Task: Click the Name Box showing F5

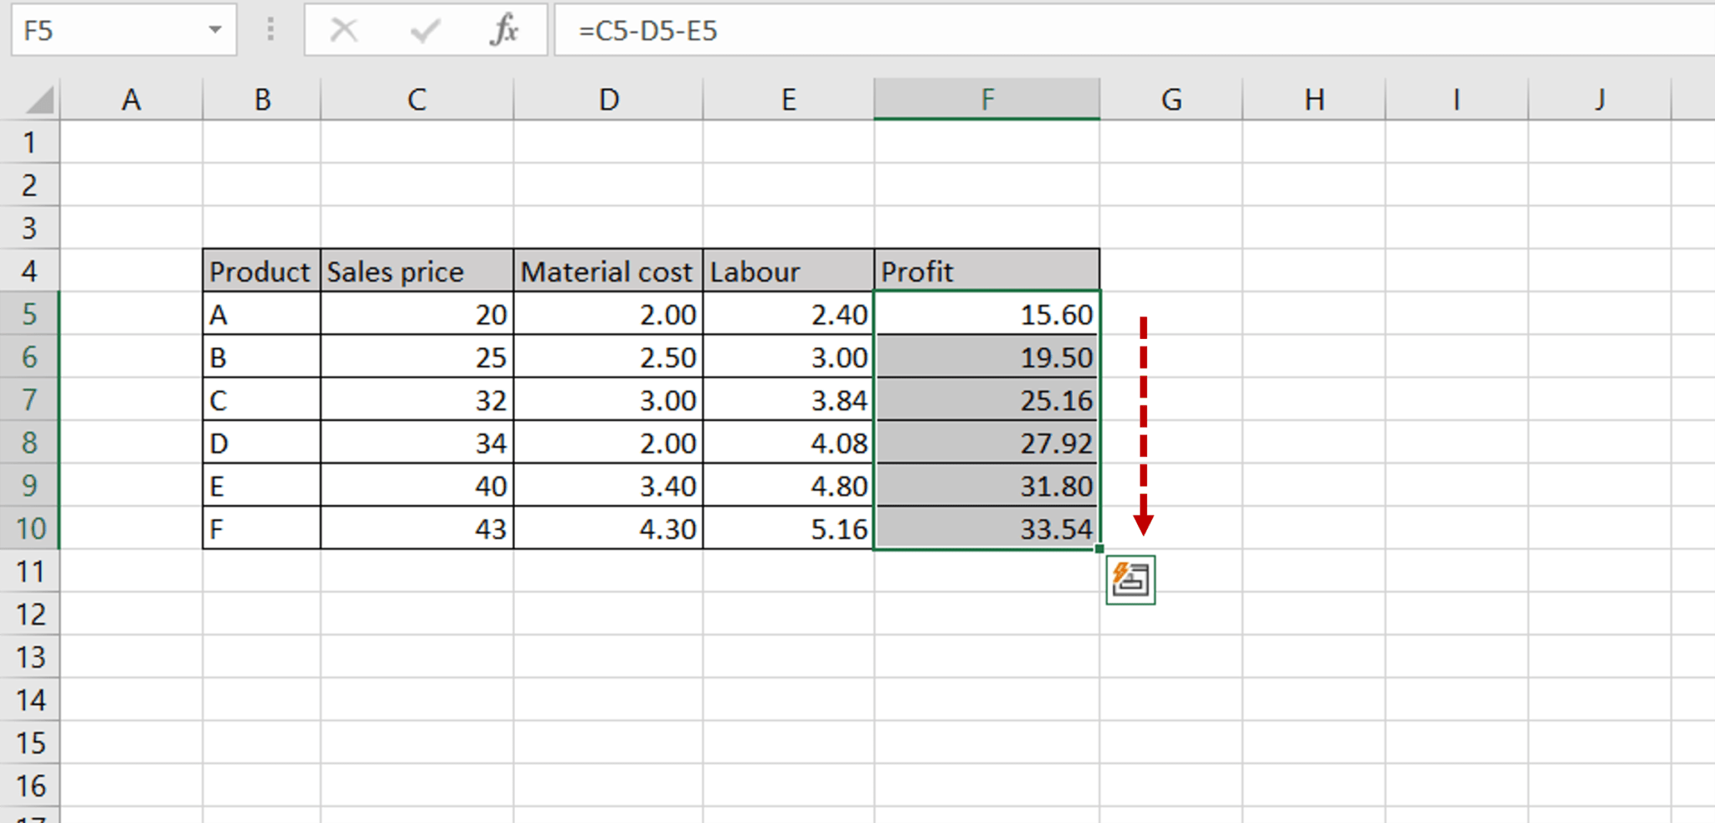Action: point(109,31)
